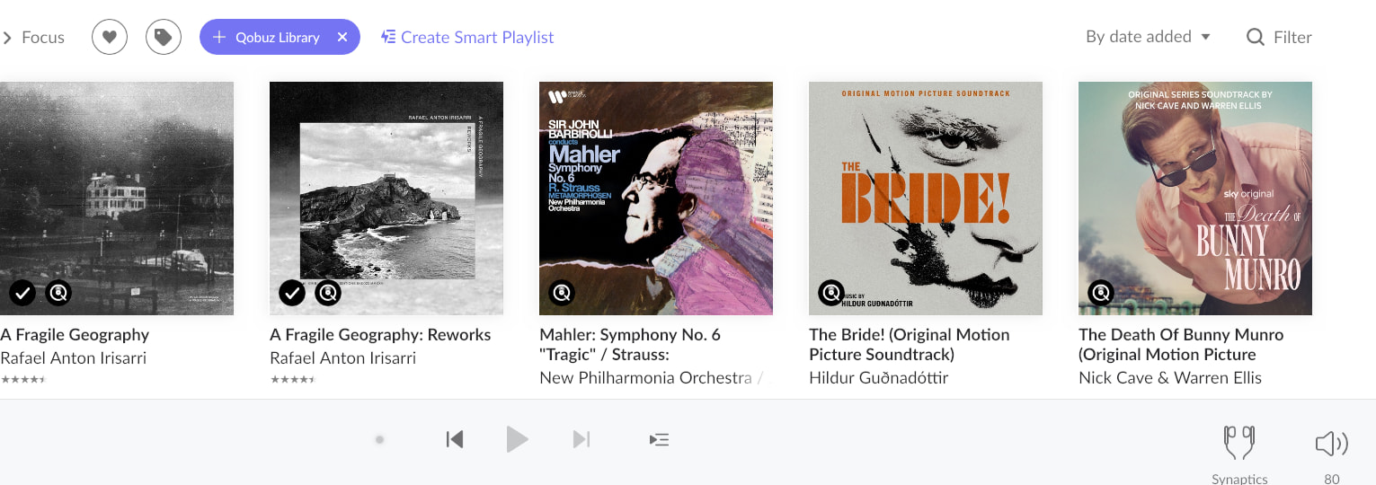Expand the Focus panel chevron
1376x485 pixels.
(x=7, y=38)
